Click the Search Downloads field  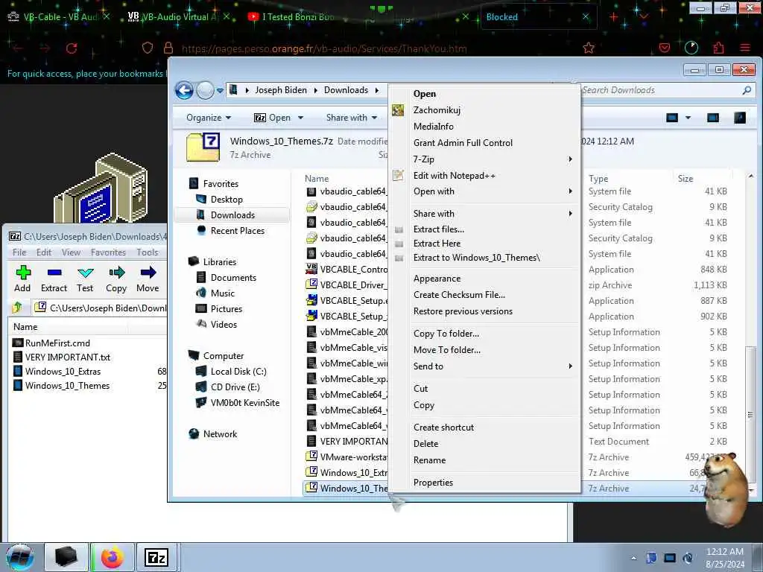pyautogui.click(x=661, y=90)
